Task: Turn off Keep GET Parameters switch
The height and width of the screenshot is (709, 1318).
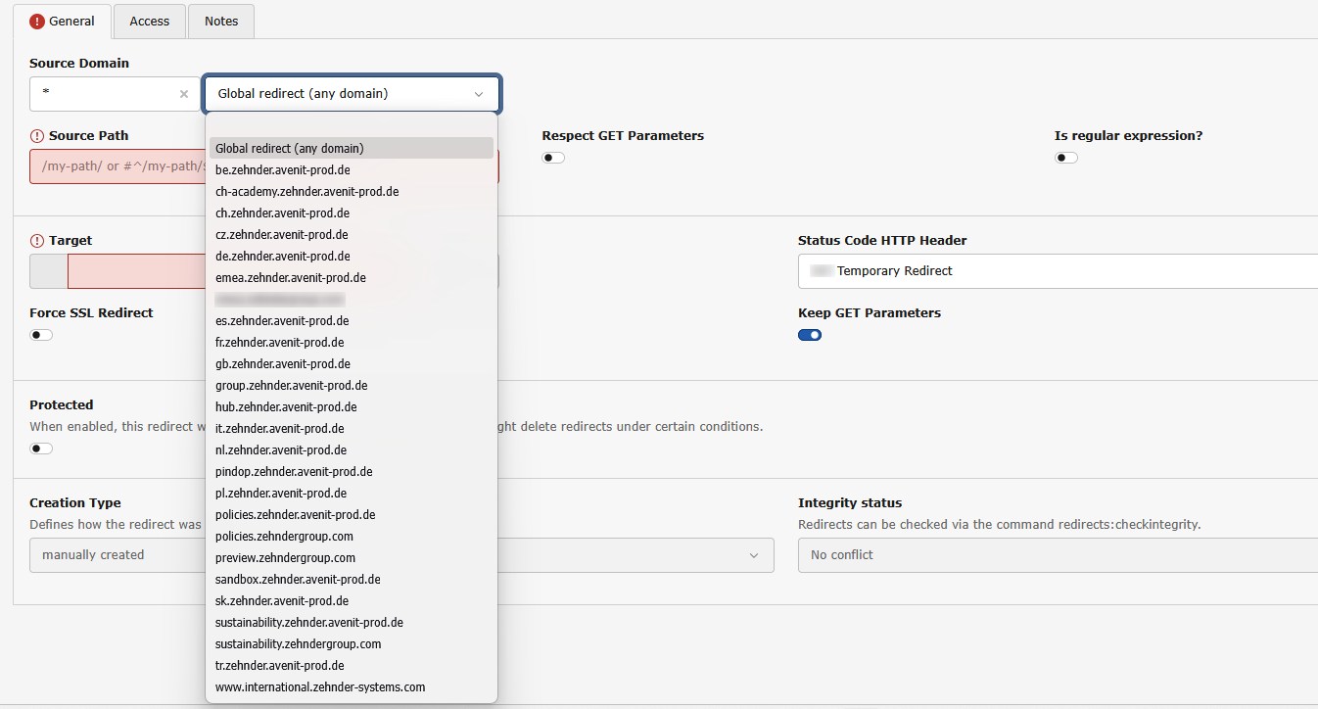Action: click(x=809, y=335)
